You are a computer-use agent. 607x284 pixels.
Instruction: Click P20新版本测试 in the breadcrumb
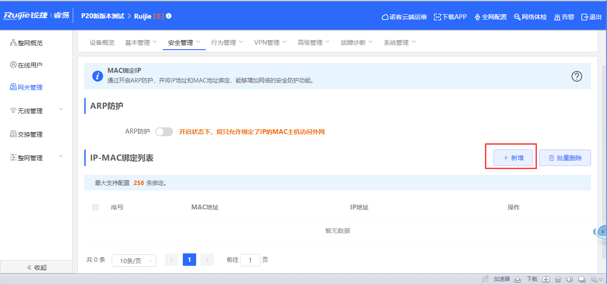(x=102, y=16)
